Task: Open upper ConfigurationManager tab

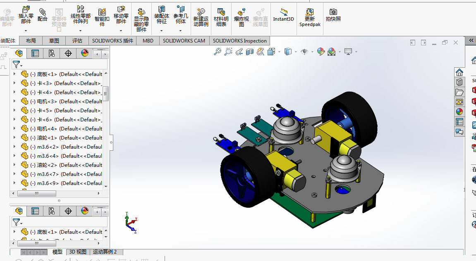Action: [x=52, y=53]
